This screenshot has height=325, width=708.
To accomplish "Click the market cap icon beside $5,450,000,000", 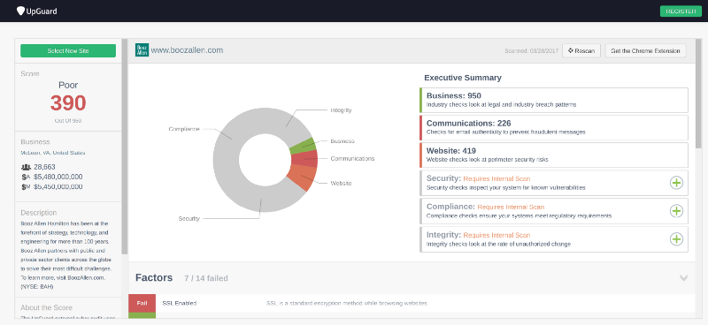I will (26, 186).
